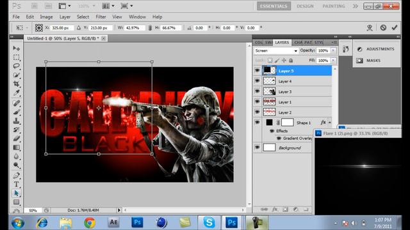
Task: Select the Pen tool
Action: [16, 176]
